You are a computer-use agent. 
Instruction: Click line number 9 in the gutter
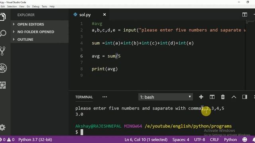coord(81,75)
